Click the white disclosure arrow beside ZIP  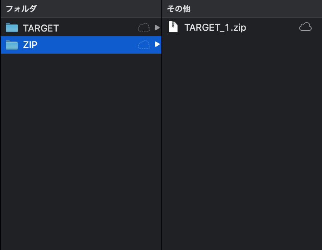click(x=157, y=44)
